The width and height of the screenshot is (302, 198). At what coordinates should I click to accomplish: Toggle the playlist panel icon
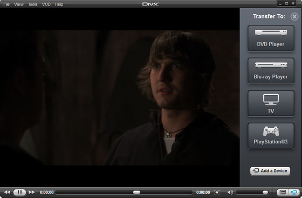(x=283, y=192)
